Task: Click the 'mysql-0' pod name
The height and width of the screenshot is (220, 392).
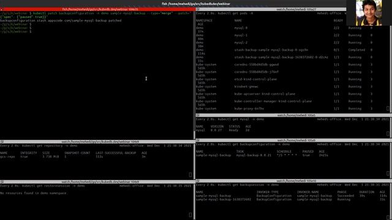Action: [241, 28]
